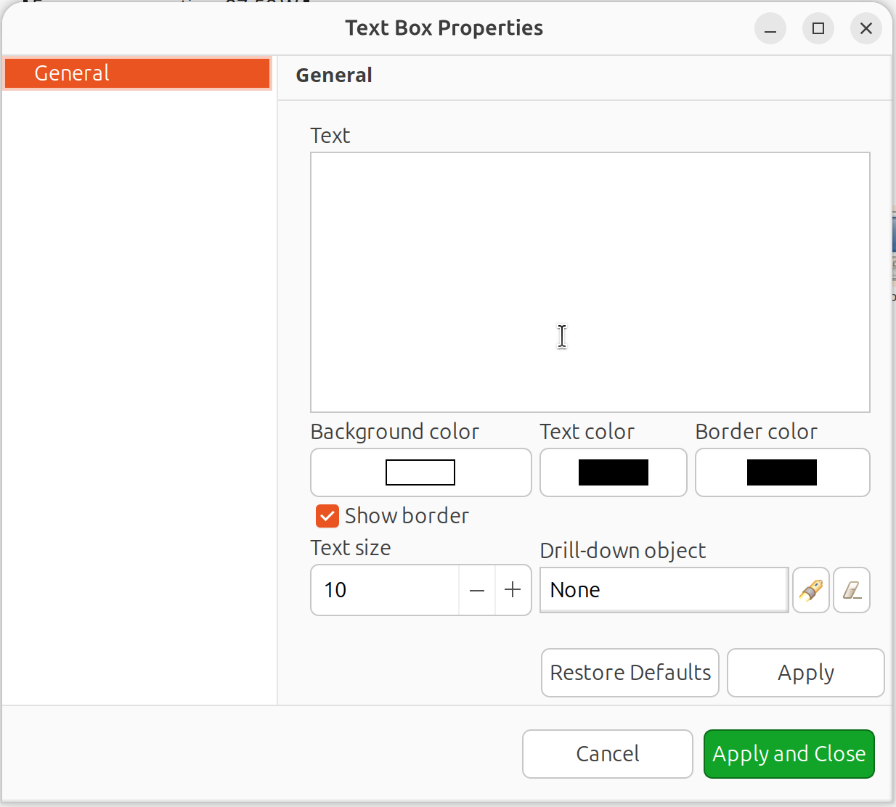Enable Show border checkbox
The width and height of the screenshot is (896, 807).
click(x=327, y=516)
